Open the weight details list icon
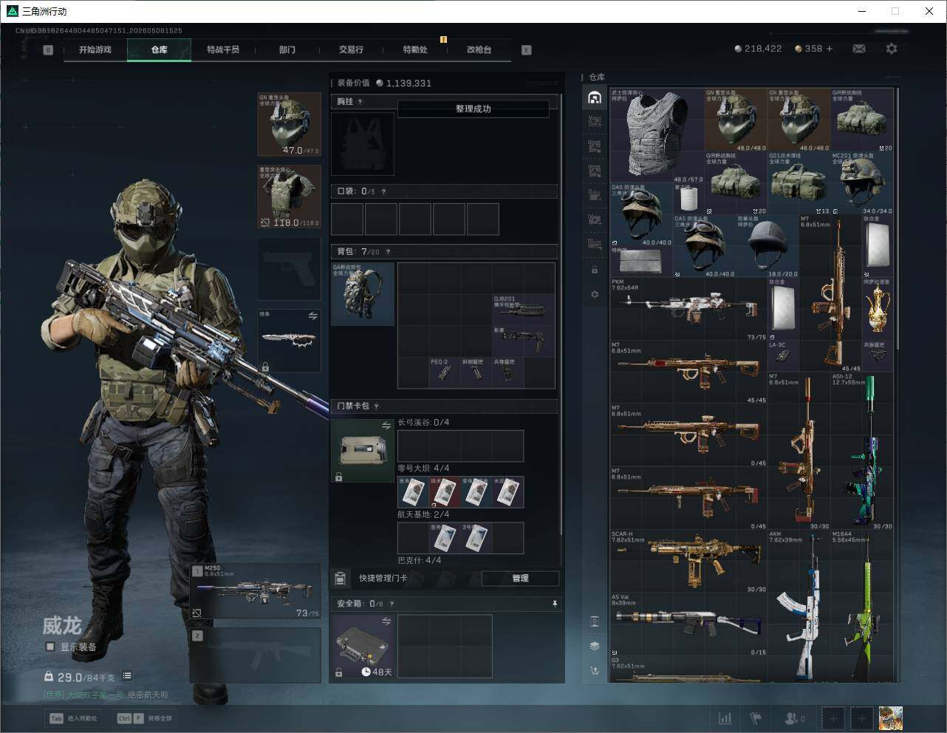 [127, 675]
